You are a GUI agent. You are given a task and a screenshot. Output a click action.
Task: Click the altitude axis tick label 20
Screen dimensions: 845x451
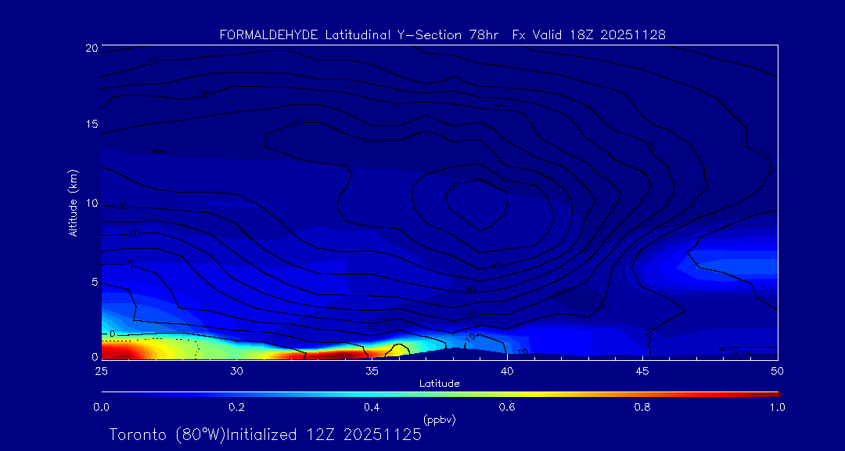[x=91, y=48]
